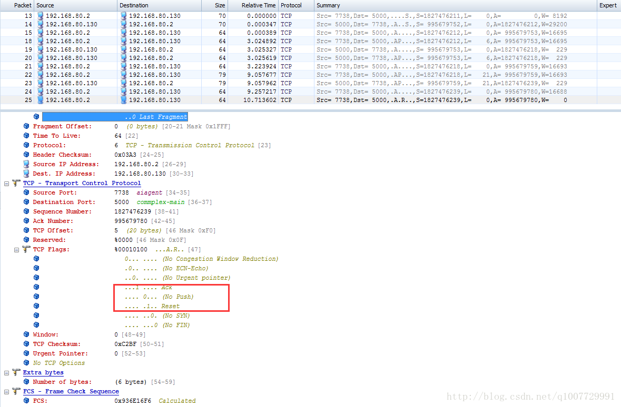This screenshot has width=621, height=407.
Task: Click cube icon beside Time To Live
Action: pyautogui.click(x=26, y=136)
